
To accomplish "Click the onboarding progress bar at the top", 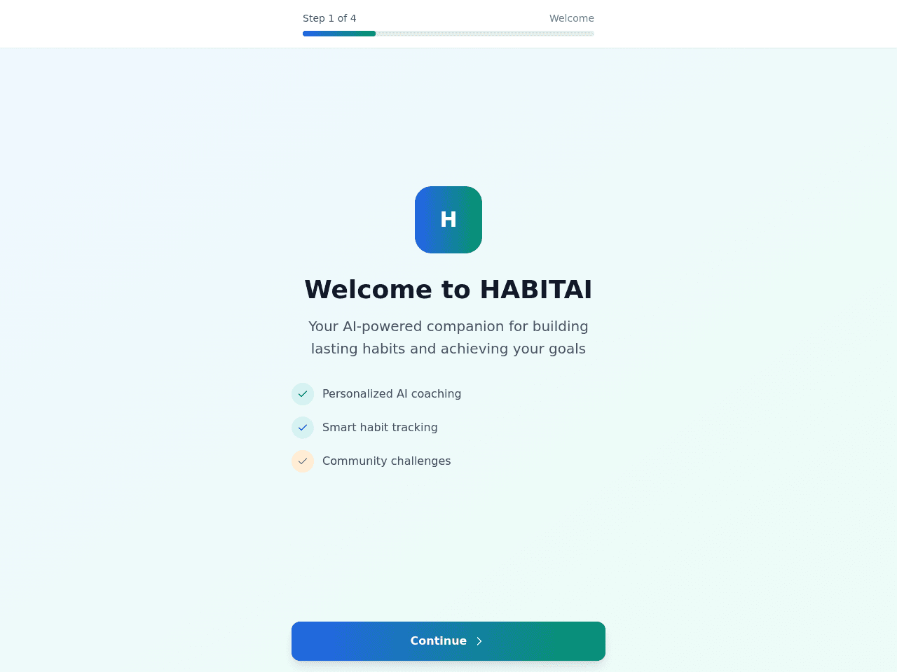I will (x=448, y=34).
